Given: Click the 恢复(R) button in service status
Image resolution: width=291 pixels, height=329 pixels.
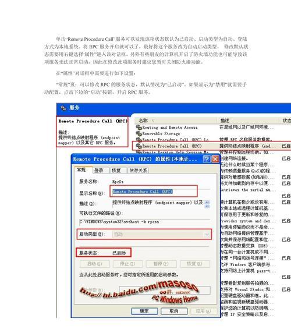Looking at the screenshot, I should pos(195,264).
